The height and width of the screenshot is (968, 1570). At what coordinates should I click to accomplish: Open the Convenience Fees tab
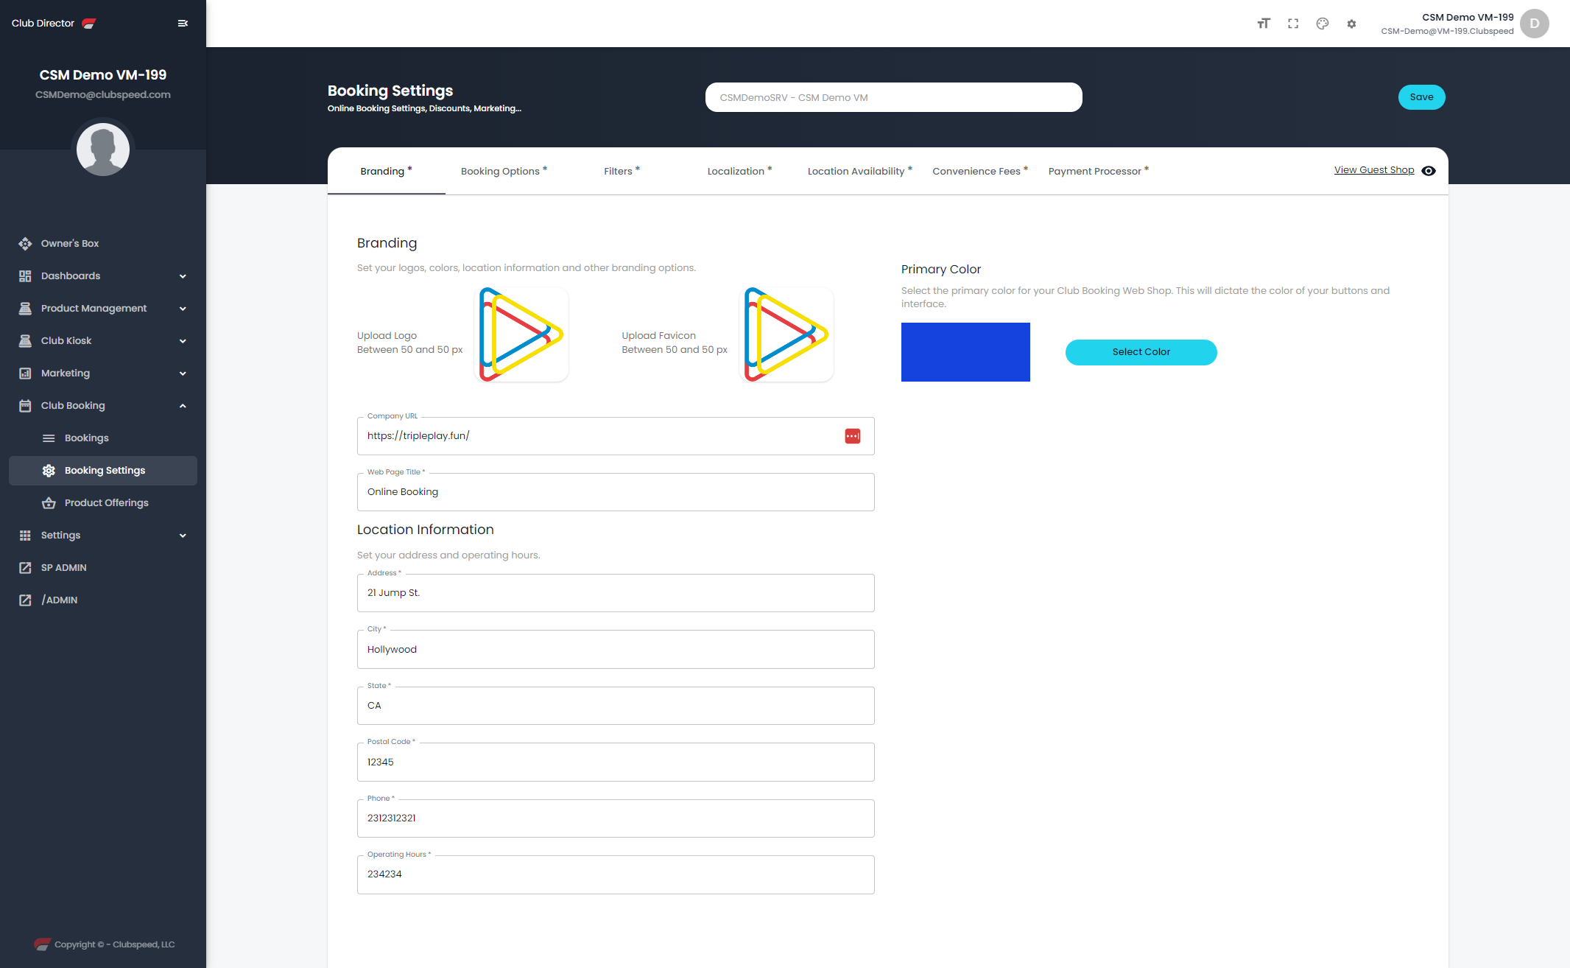(980, 171)
